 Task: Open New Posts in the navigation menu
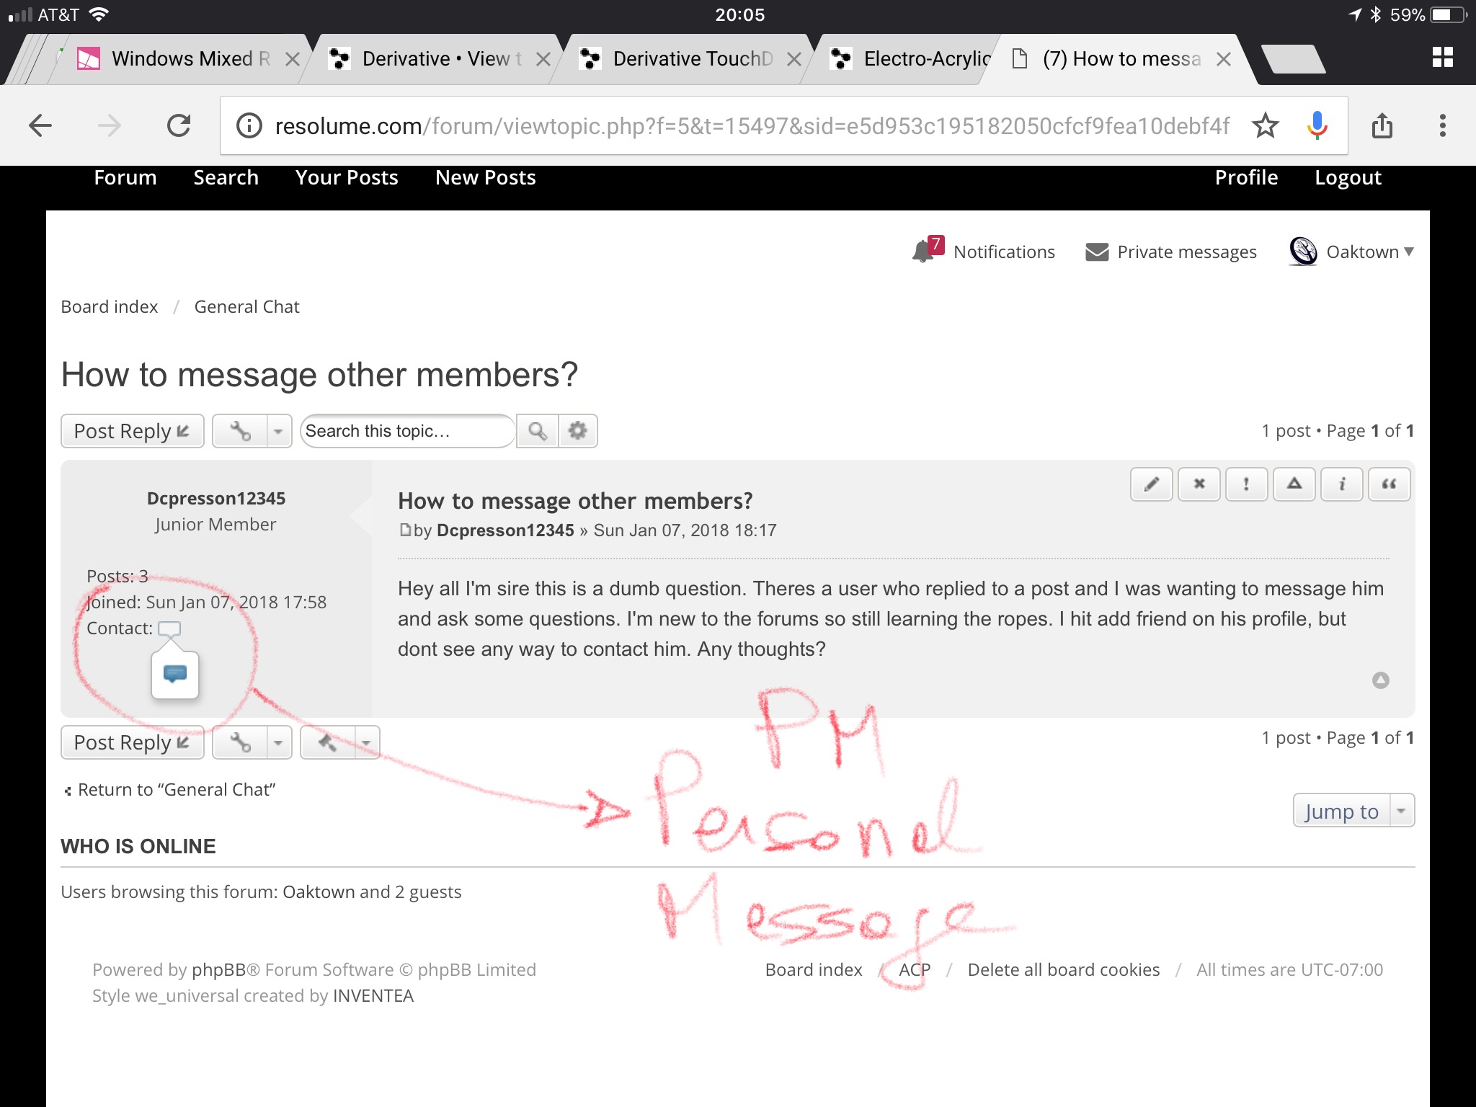485,177
